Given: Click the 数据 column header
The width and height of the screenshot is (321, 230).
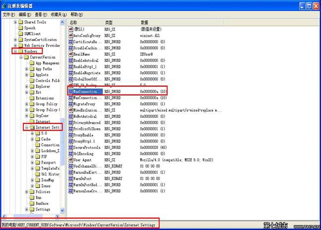Looking at the screenshot, I should [145, 23].
